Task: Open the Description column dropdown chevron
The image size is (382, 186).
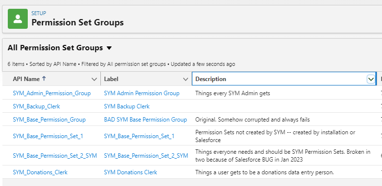Action: pos(371,79)
